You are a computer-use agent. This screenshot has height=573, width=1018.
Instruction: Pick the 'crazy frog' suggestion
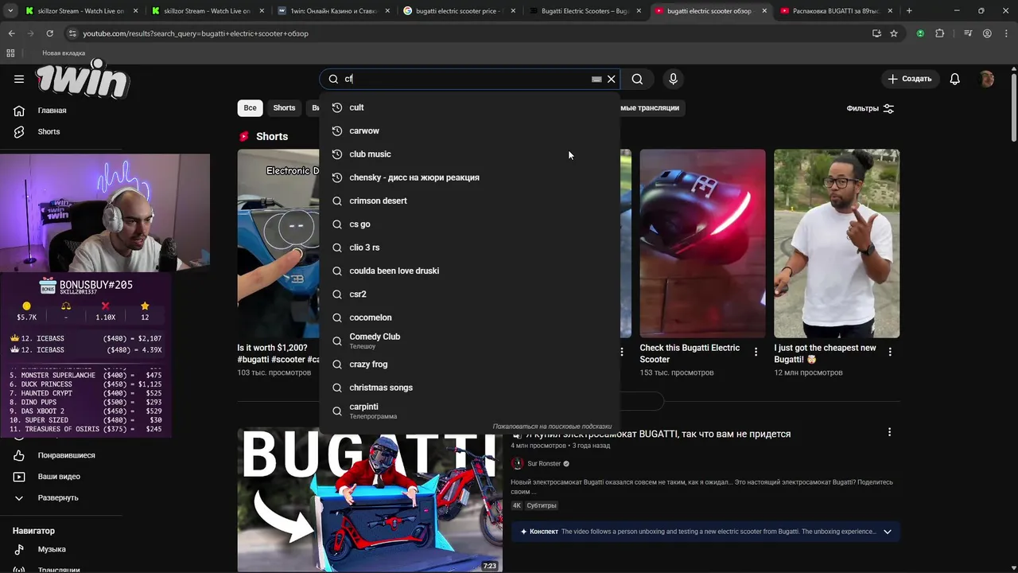(x=469, y=364)
